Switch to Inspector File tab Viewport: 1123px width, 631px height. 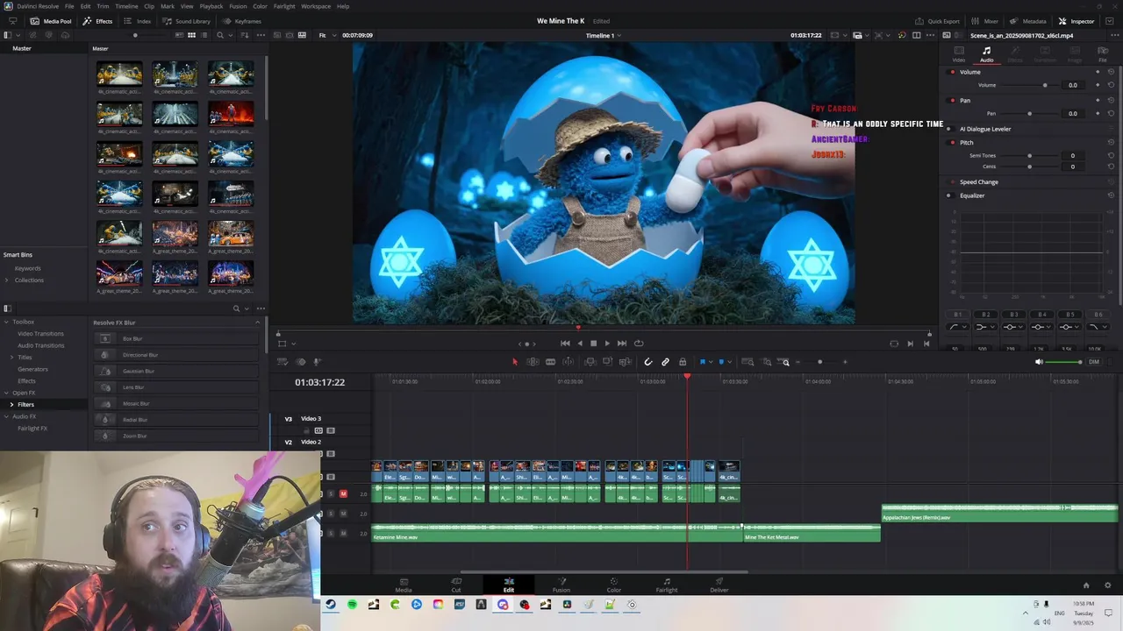coord(1103,54)
